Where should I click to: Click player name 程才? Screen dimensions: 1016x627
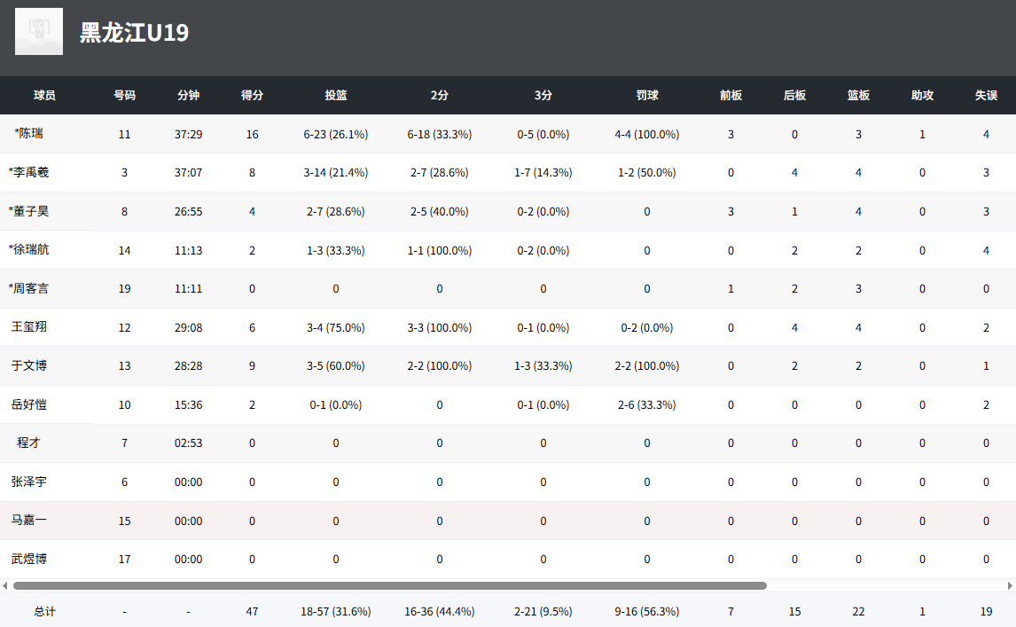click(28, 443)
